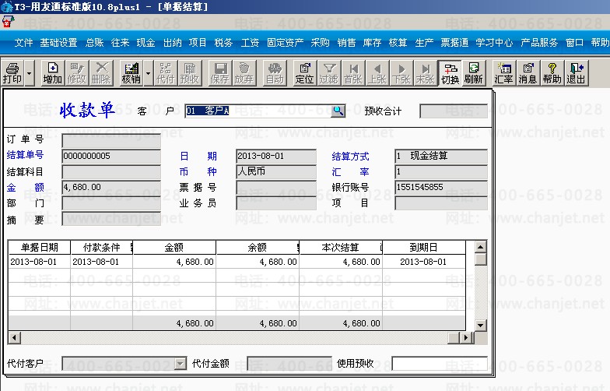Click the 票据号 input field
The image size is (610, 391).
pyautogui.click(x=275, y=187)
